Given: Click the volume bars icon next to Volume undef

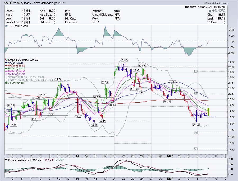Looking at the screenshot, I should coord(6,83).
